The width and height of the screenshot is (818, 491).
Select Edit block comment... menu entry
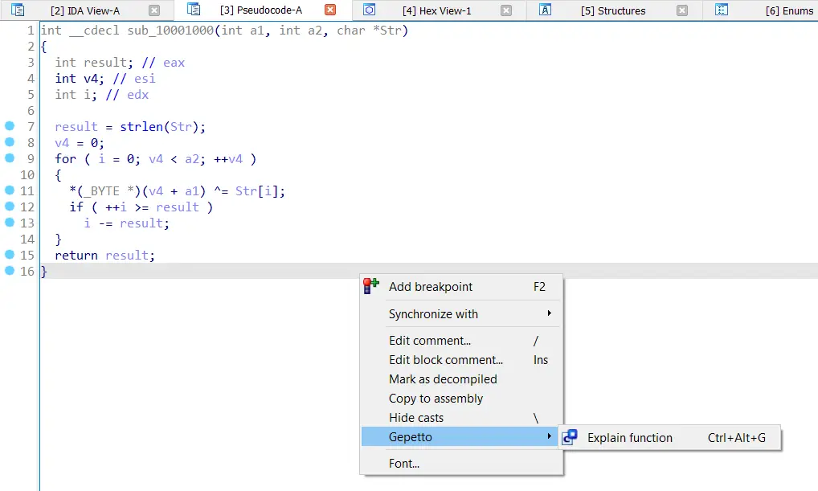tap(462, 359)
